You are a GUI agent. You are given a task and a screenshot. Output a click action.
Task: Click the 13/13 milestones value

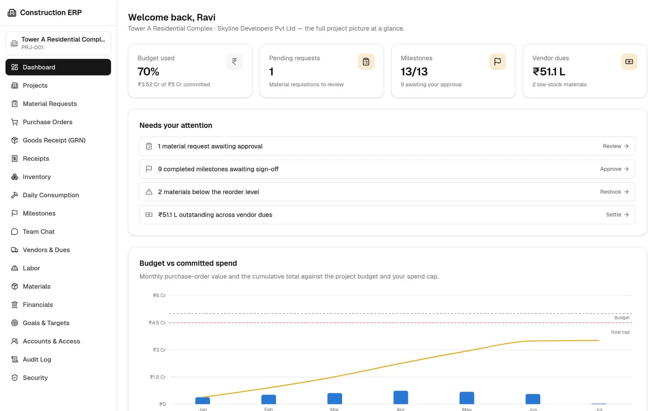(x=414, y=72)
